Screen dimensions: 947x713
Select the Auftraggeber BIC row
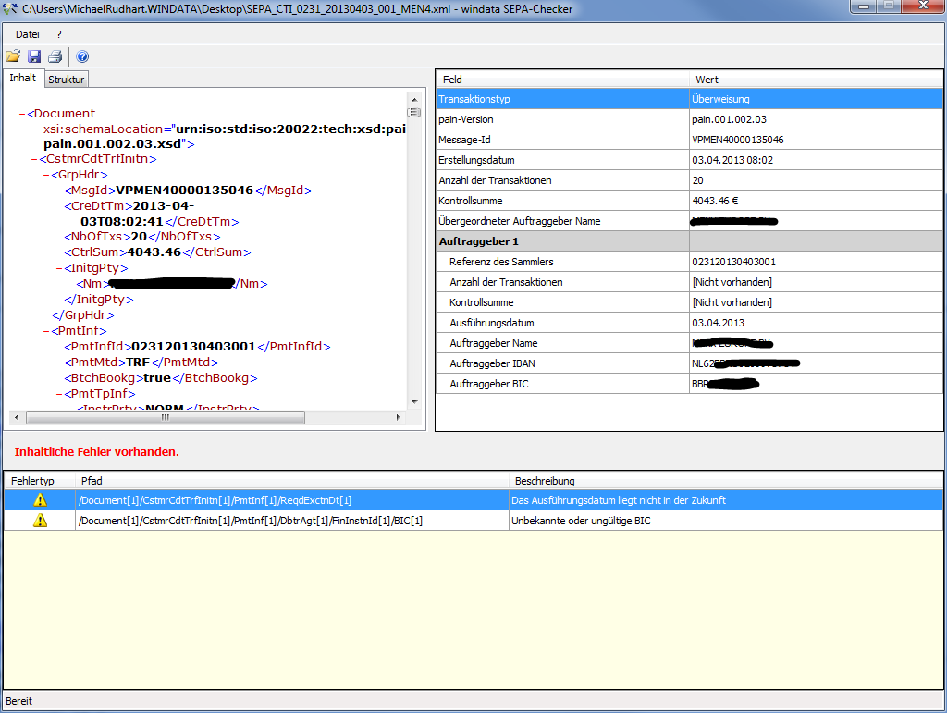point(689,384)
